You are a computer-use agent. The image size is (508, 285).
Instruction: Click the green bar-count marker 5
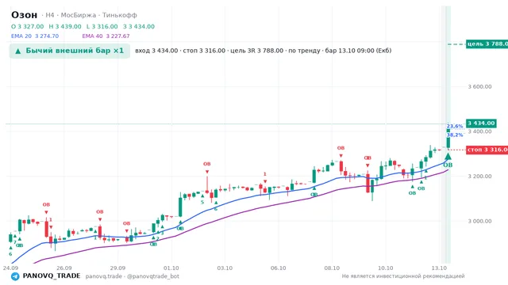202,203
